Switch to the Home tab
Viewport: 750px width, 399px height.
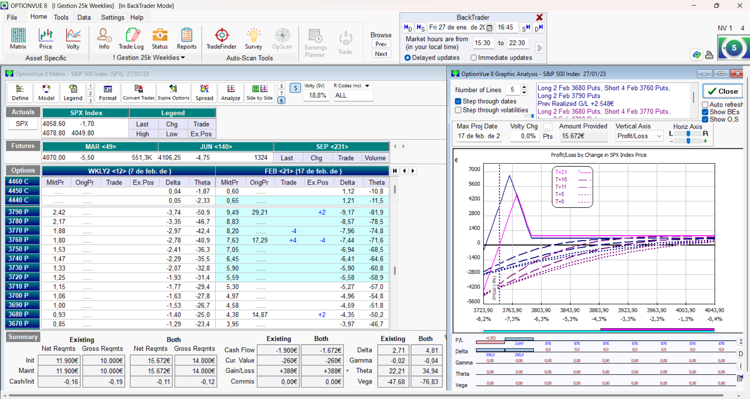coord(38,16)
